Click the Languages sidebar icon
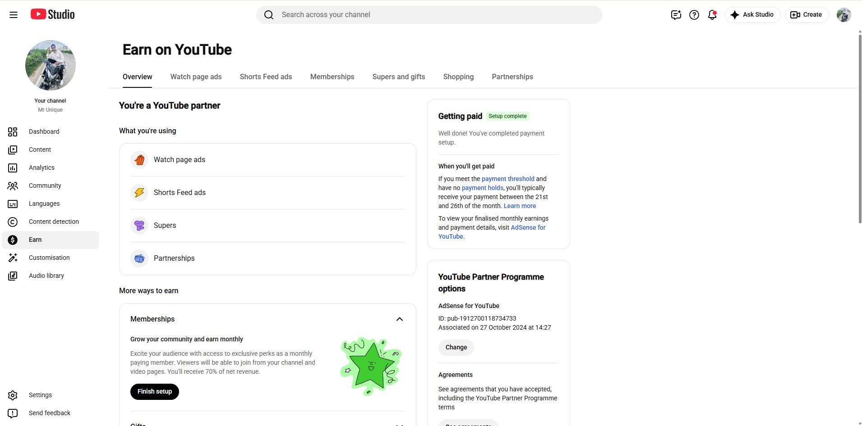This screenshot has width=862, height=426. click(x=13, y=204)
